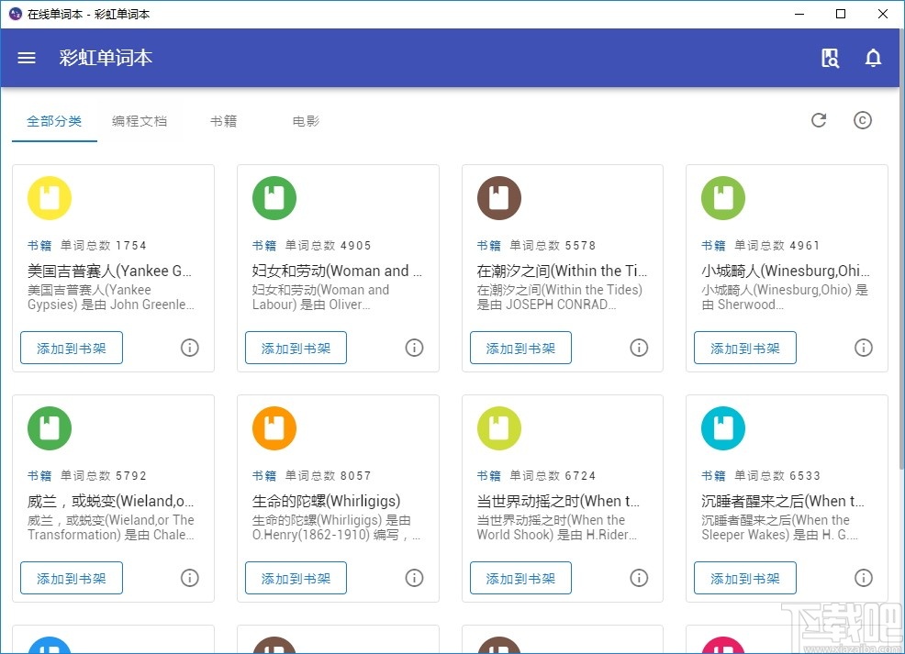Click the green book icon on Woman and Labour card
Viewport: 905px width, 654px height.
[x=274, y=197]
